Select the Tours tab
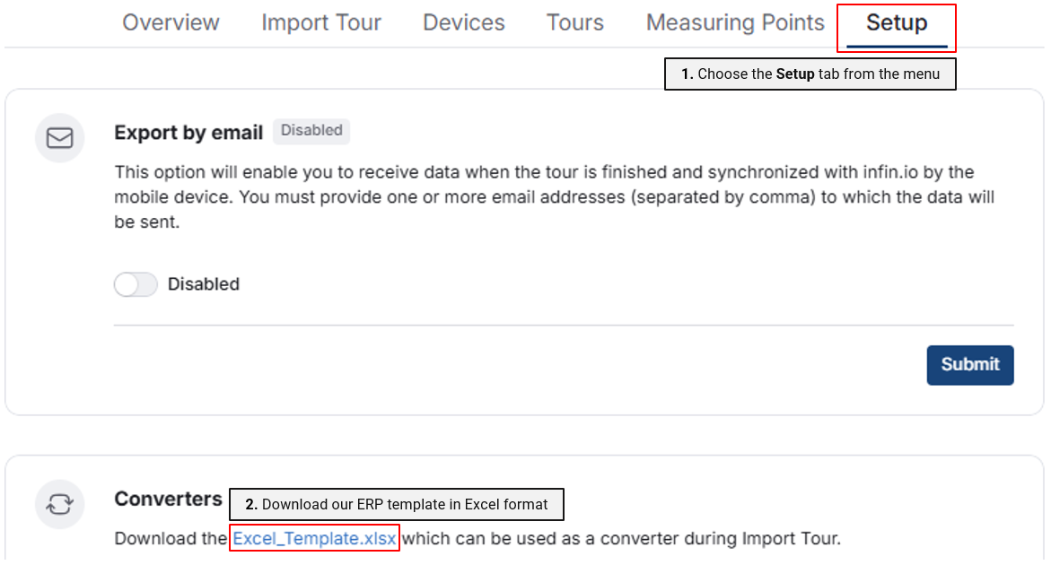The height and width of the screenshot is (565, 1051). pyautogui.click(x=575, y=22)
